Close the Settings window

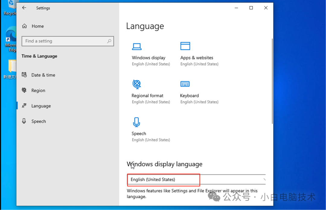[x=266, y=8]
